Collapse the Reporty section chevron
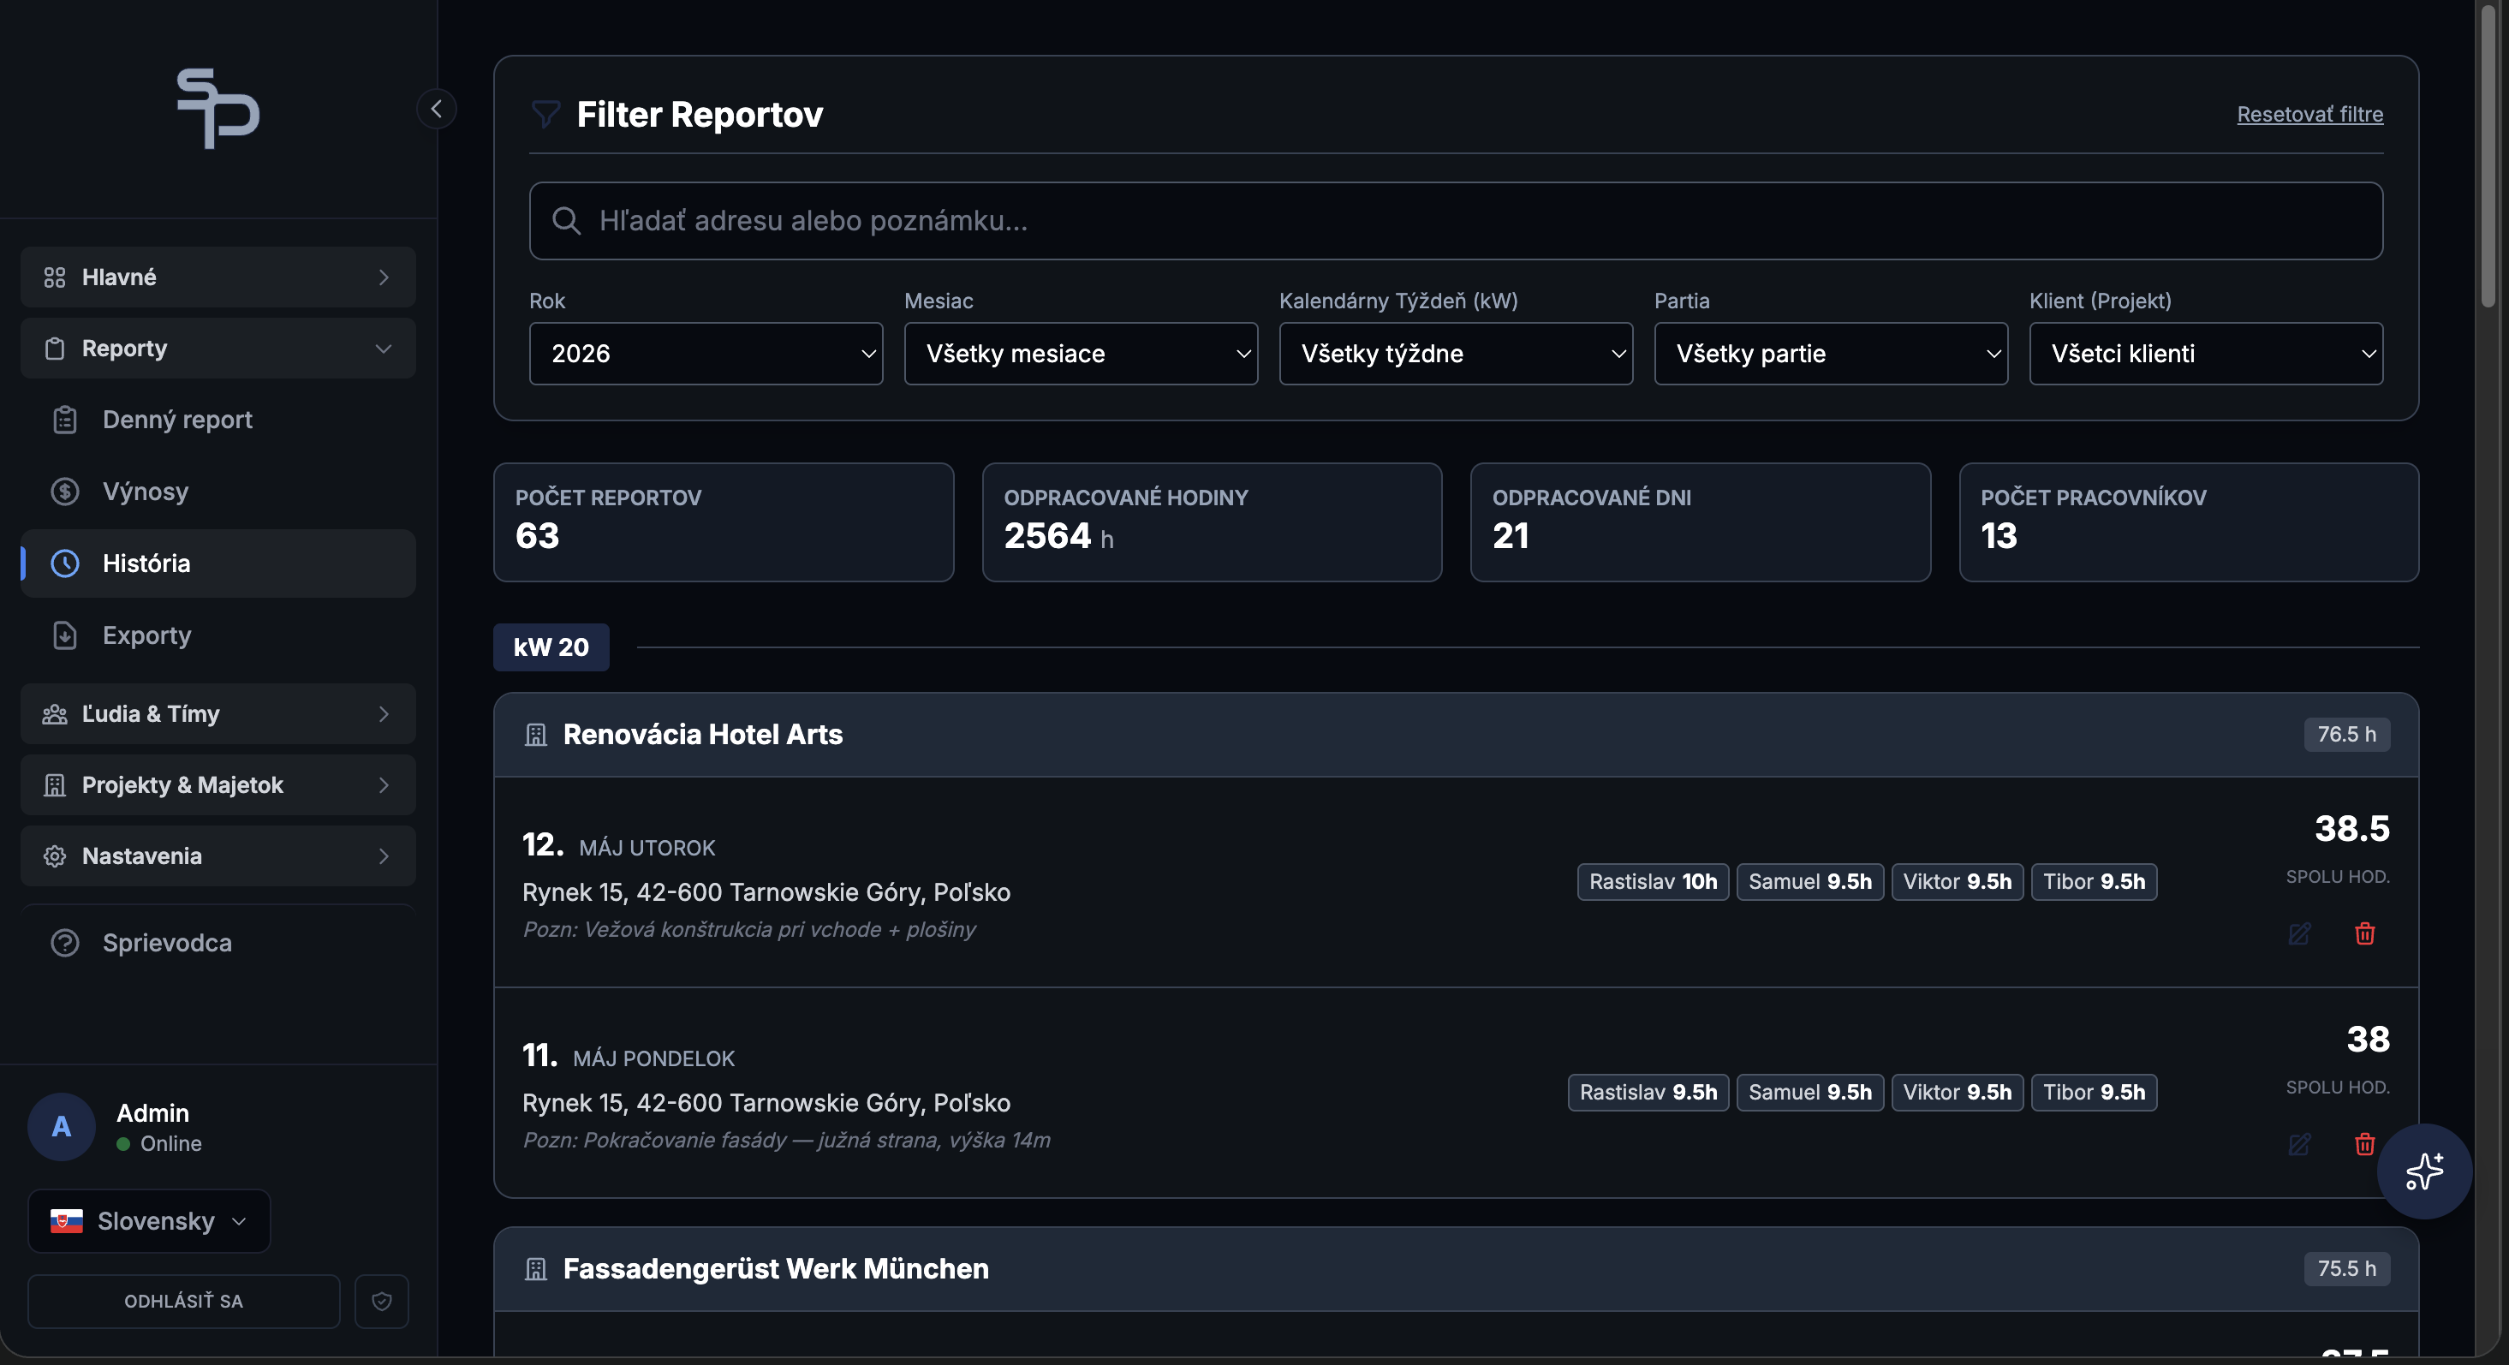Image resolution: width=2509 pixels, height=1365 pixels. pos(384,349)
